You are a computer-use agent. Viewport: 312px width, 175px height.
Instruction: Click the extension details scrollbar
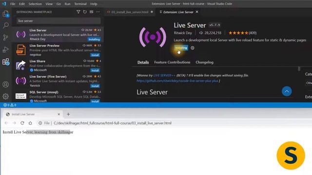(x=299, y=69)
